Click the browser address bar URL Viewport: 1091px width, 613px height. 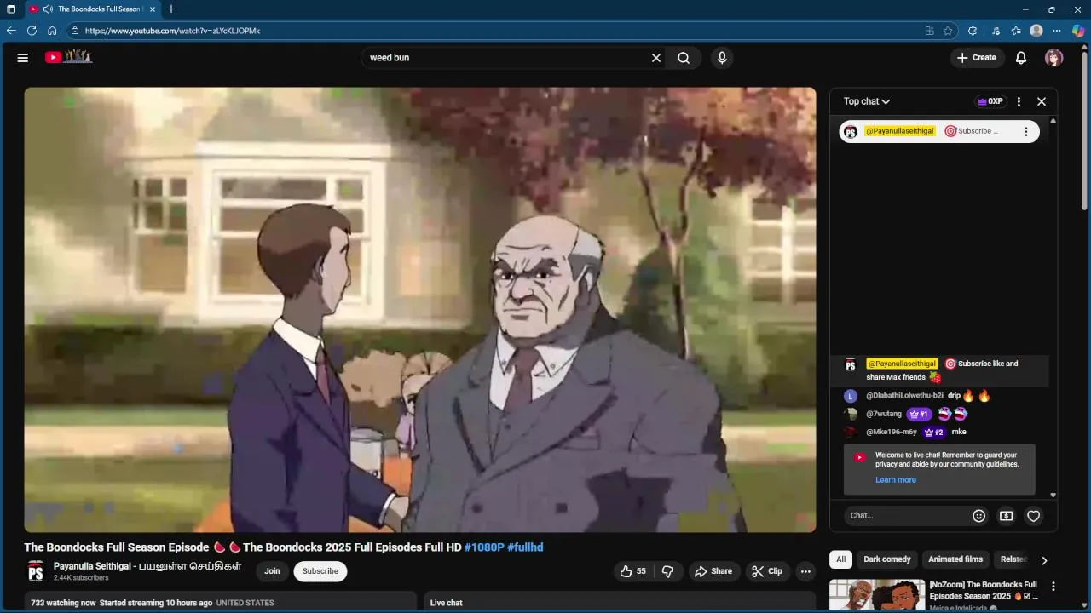point(172,31)
